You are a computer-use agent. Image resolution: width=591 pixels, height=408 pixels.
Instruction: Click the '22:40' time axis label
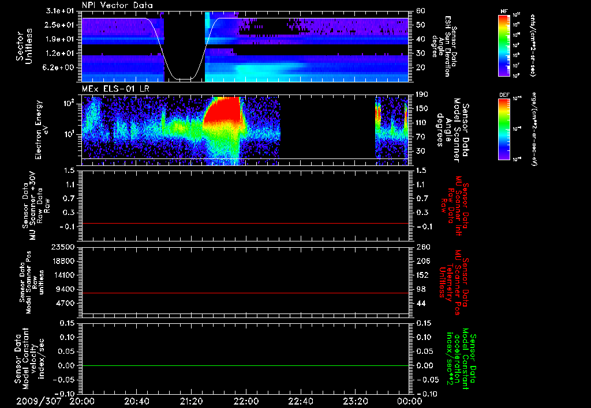coord(300,401)
